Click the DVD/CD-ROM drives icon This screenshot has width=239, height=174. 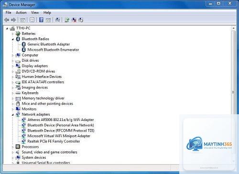pyautogui.click(x=18, y=71)
